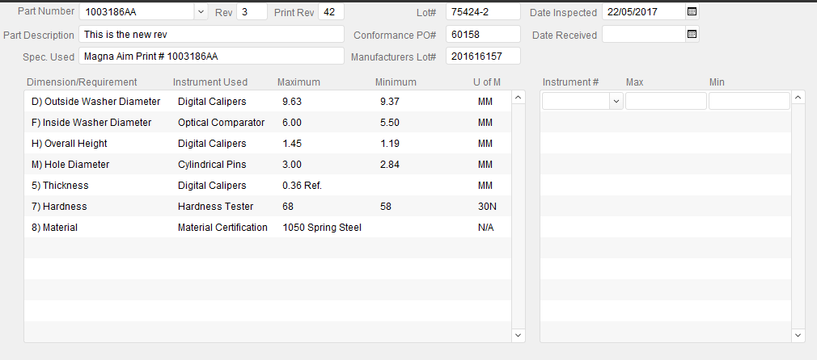Screen dimensions: 817x360
Task: Select the 7) Hardness row
Action: point(268,206)
